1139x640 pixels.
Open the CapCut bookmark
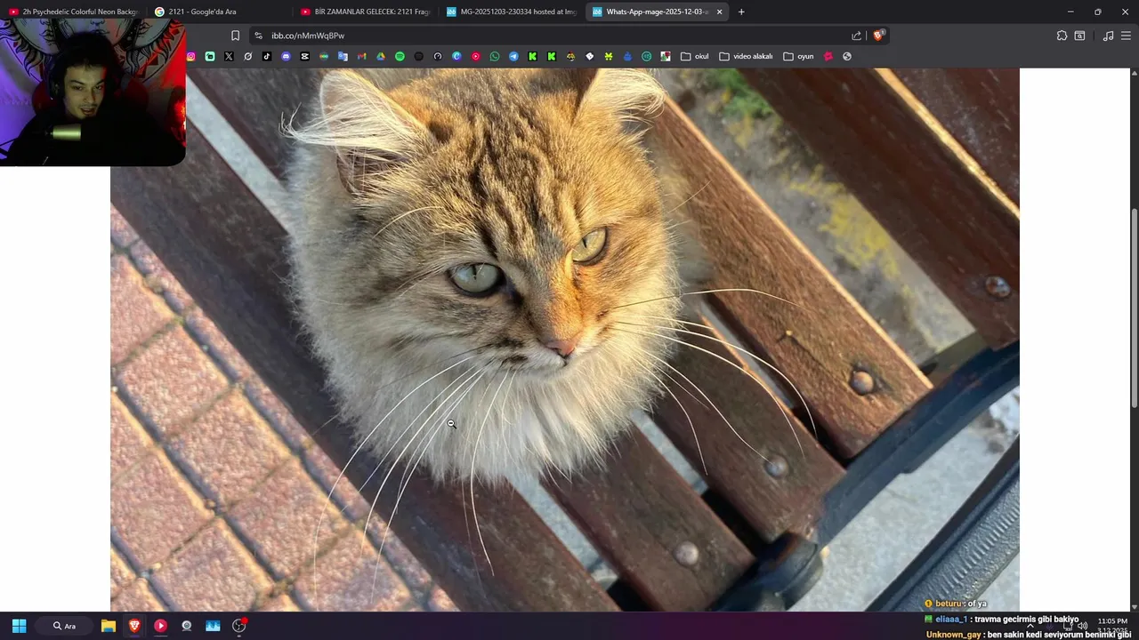305,56
